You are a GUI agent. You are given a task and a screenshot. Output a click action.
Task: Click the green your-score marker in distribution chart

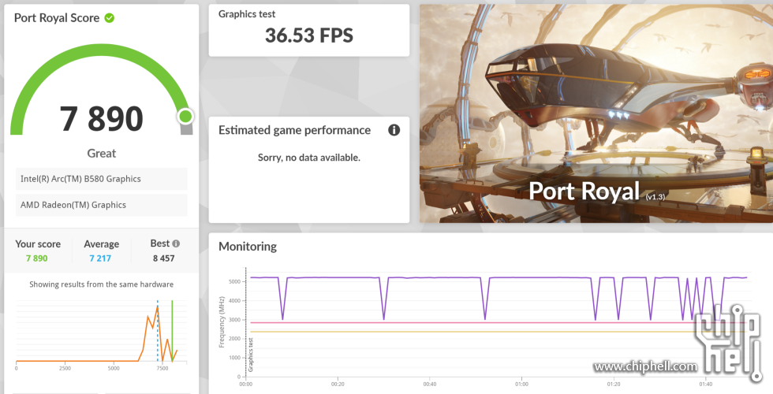tap(172, 330)
